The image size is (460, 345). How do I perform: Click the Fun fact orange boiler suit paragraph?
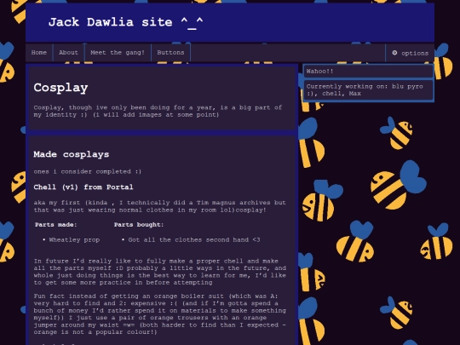160,313
